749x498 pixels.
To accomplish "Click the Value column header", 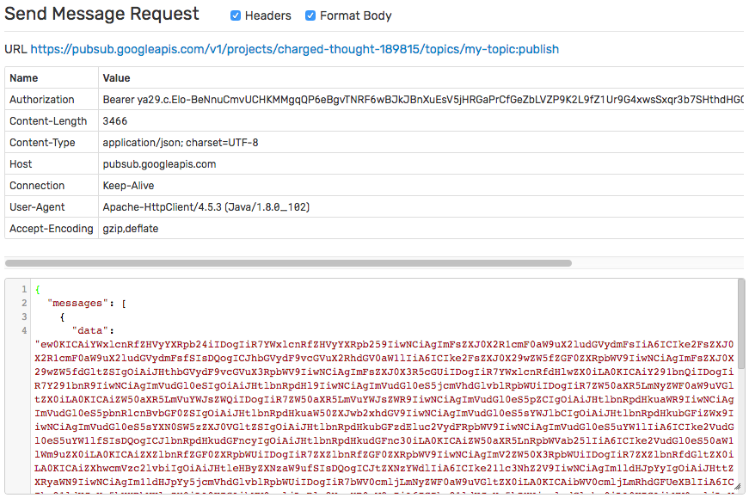I will tap(117, 78).
